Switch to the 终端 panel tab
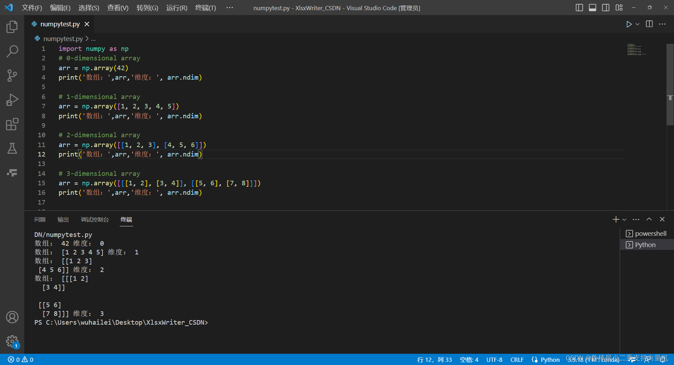The width and height of the screenshot is (674, 365). [x=126, y=219]
